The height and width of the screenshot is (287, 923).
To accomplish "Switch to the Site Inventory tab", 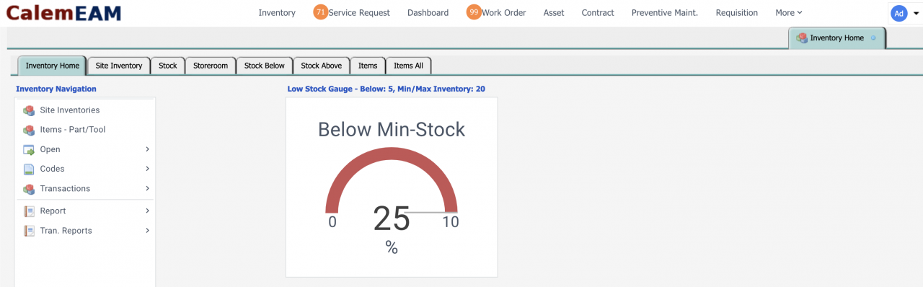I will (x=119, y=66).
